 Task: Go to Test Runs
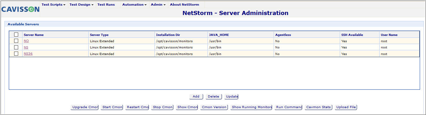click(106, 5)
